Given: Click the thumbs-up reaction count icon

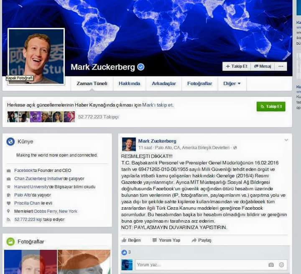Looking at the screenshot, I should tap(124, 252).
